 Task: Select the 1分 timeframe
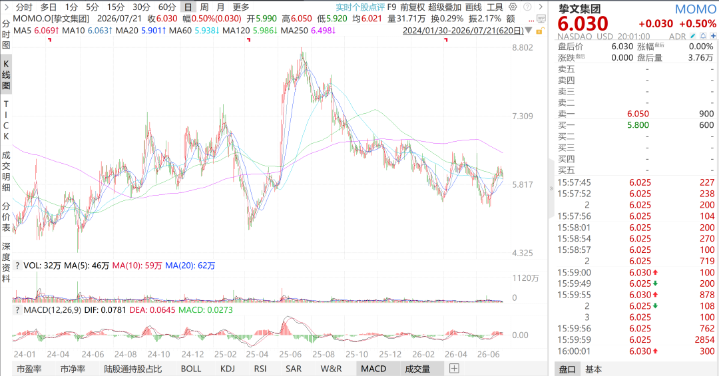point(71,7)
